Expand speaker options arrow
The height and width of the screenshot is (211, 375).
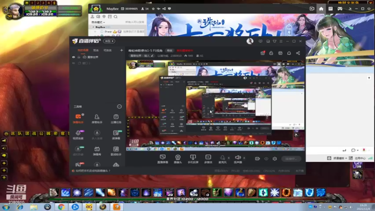click(244, 158)
